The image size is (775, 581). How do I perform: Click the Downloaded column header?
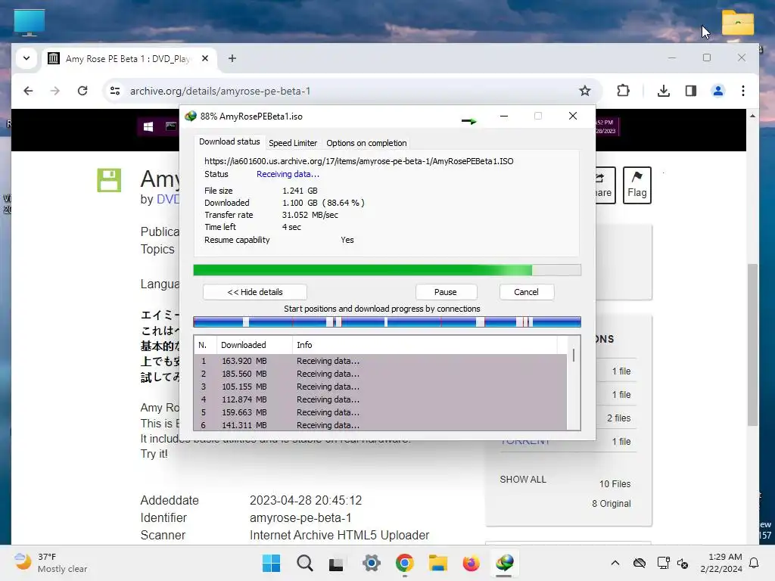pos(254,345)
